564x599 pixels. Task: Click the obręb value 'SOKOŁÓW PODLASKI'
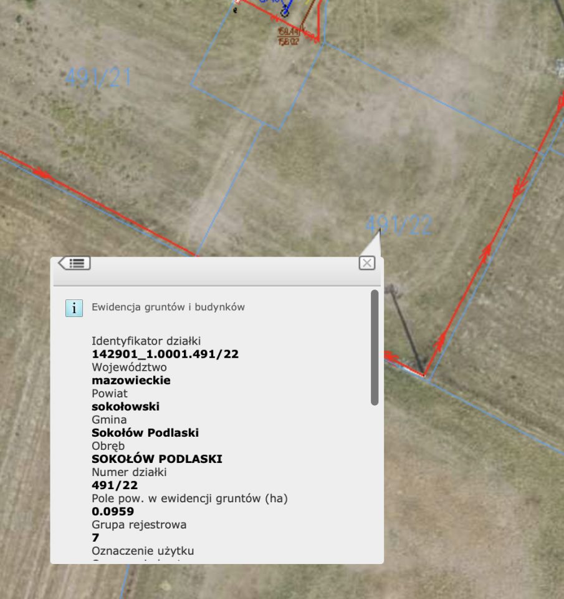157,459
